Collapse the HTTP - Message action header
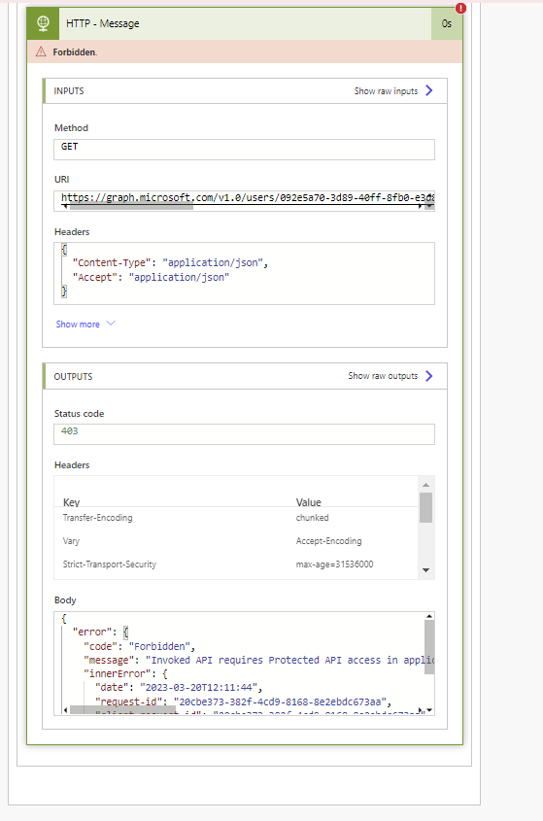Screen dimensions: 543x821 (x=245, y=23)
